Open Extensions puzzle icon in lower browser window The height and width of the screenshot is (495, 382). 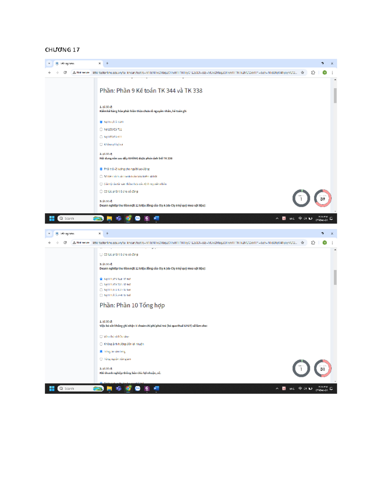[313, 243]
